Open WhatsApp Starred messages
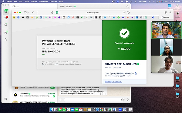182x113 pixels. coord(5,39)
